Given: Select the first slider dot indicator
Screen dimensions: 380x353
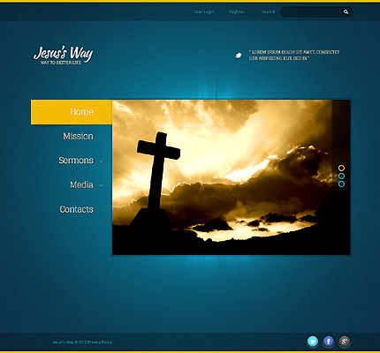Looking at the screenshot, I should tap(341, 168).
